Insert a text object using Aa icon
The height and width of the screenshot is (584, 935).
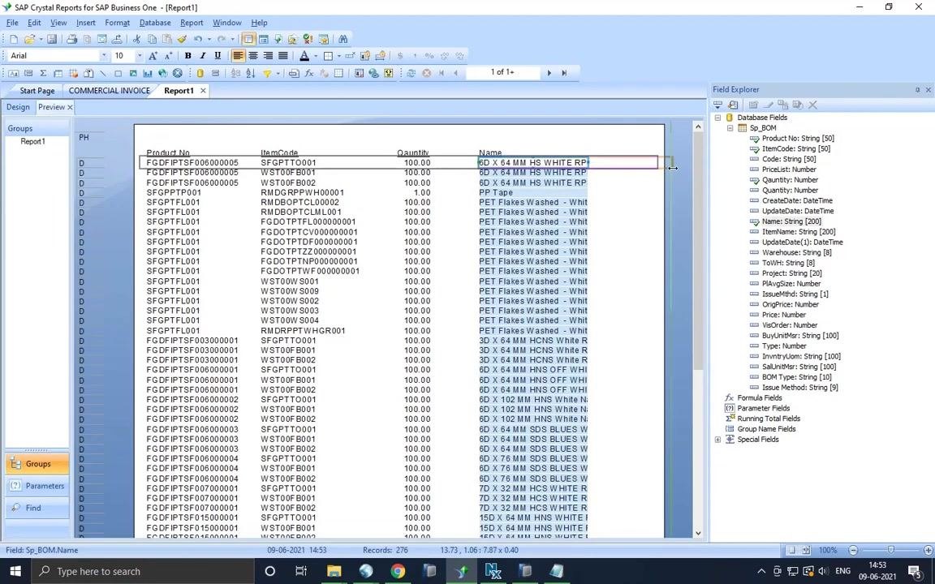tap(13, 73)
